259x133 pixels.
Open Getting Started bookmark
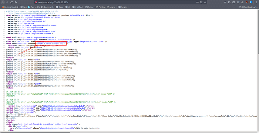pyautogui.click(x=10, y=7)
